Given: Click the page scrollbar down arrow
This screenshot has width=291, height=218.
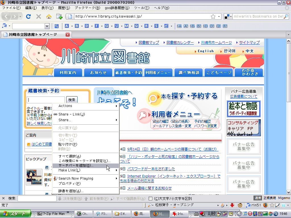Looking at the screenshot, I should (289, 192).
